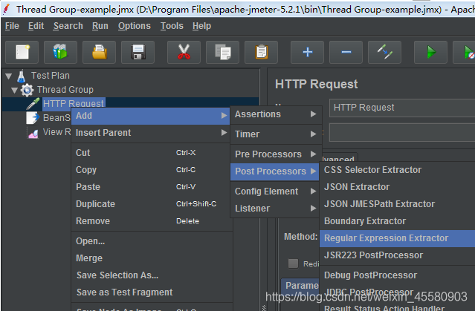Open the Run menu
This screenshot has width=475, height=311.
[100, 26]
